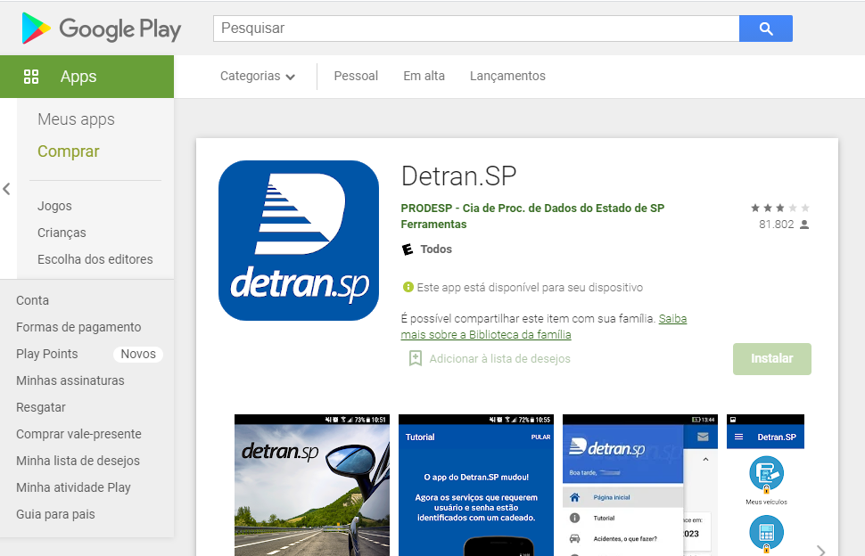This screenshot has width=865, height=556.
Task: Click the star rating
Action: click(x=780, y=208)
